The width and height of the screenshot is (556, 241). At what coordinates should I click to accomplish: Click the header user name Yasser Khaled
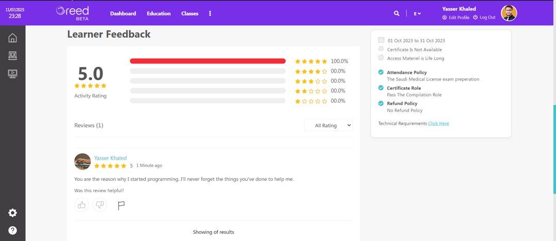[459, 9]
